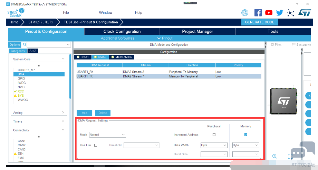The width and height of the screenshot is (318, 170).
Task: Select NVIC in the System Core list
Action: click(21, 87)
